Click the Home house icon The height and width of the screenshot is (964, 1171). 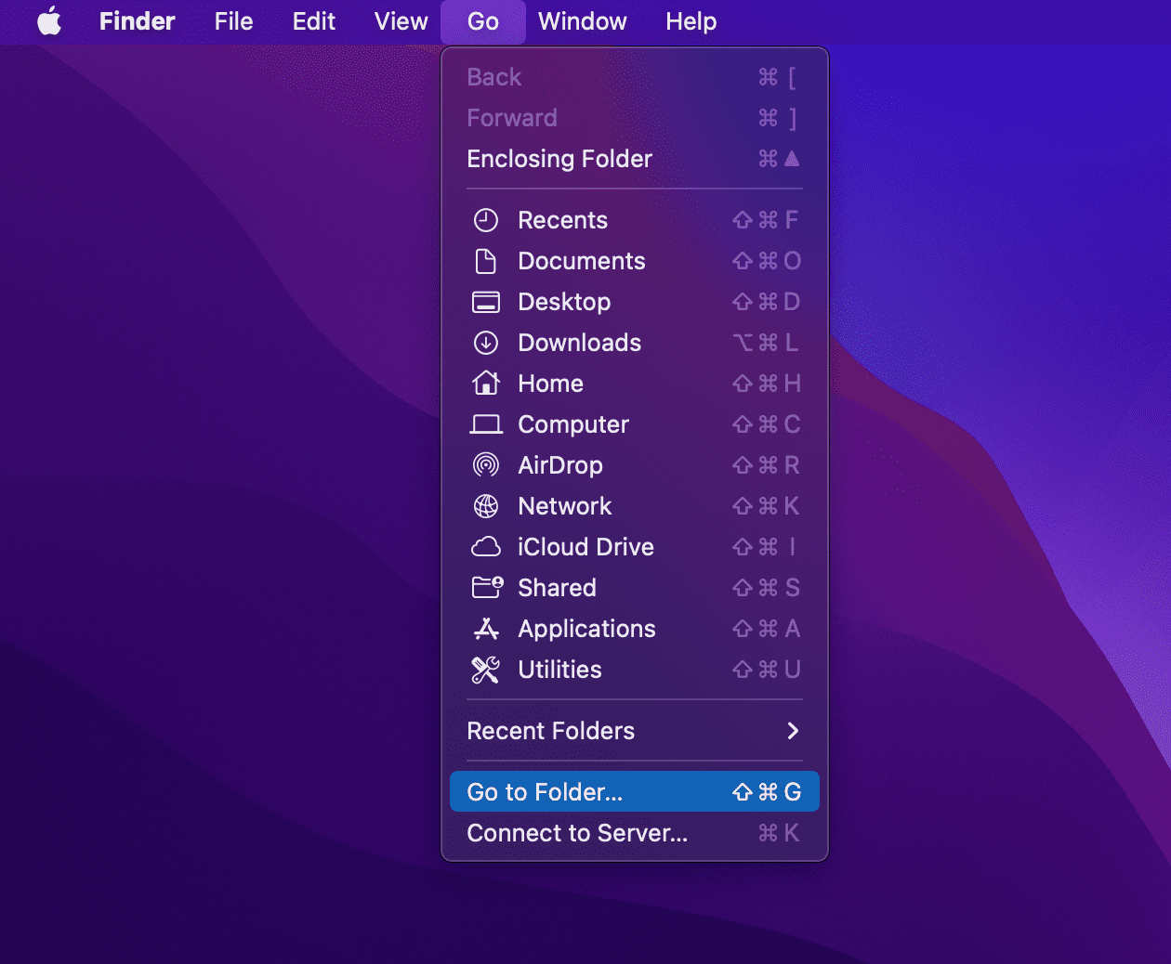pos(485,384)
